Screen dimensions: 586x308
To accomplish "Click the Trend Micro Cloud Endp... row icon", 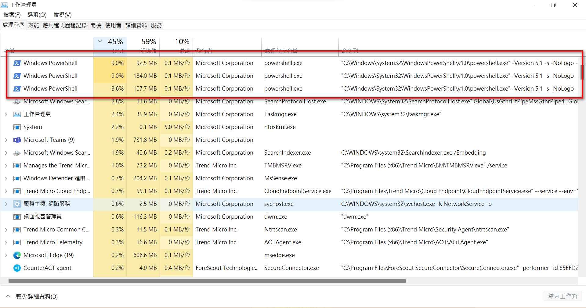I will pos(17,191).
